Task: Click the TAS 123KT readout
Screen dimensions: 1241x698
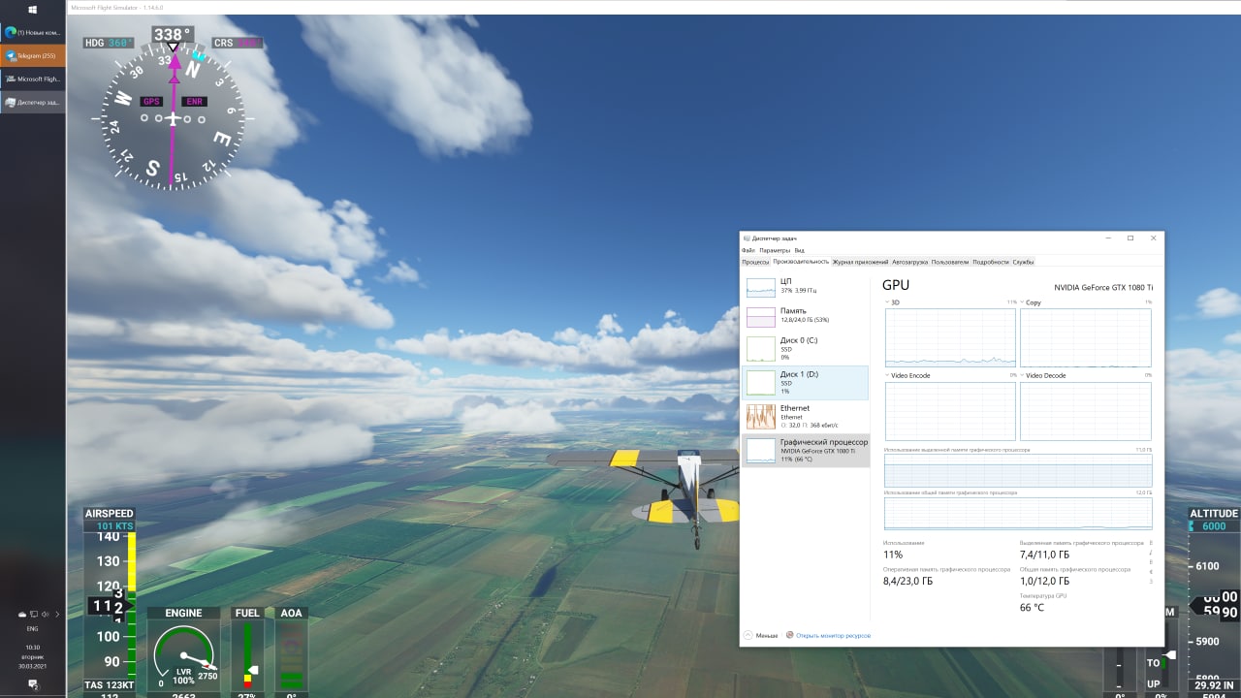Action: point(109,685)
